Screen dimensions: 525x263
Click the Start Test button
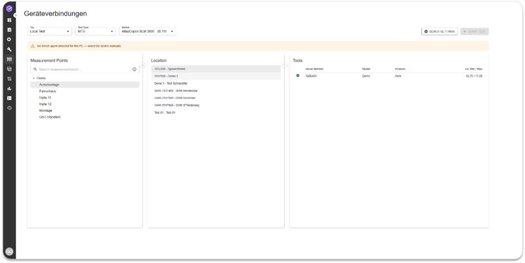(x=474, y=31)
